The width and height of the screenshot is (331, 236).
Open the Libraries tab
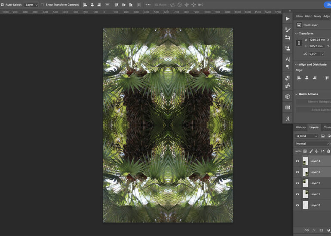click(x=299, y=16)
